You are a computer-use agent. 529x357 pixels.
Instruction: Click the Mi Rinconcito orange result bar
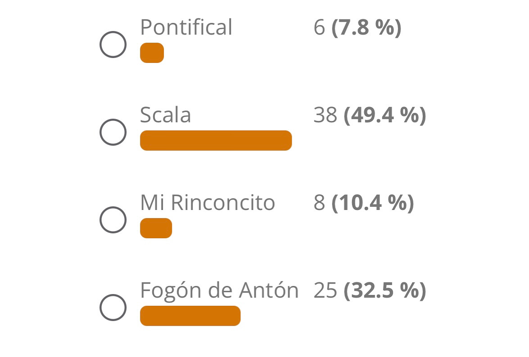pos(156,228)
